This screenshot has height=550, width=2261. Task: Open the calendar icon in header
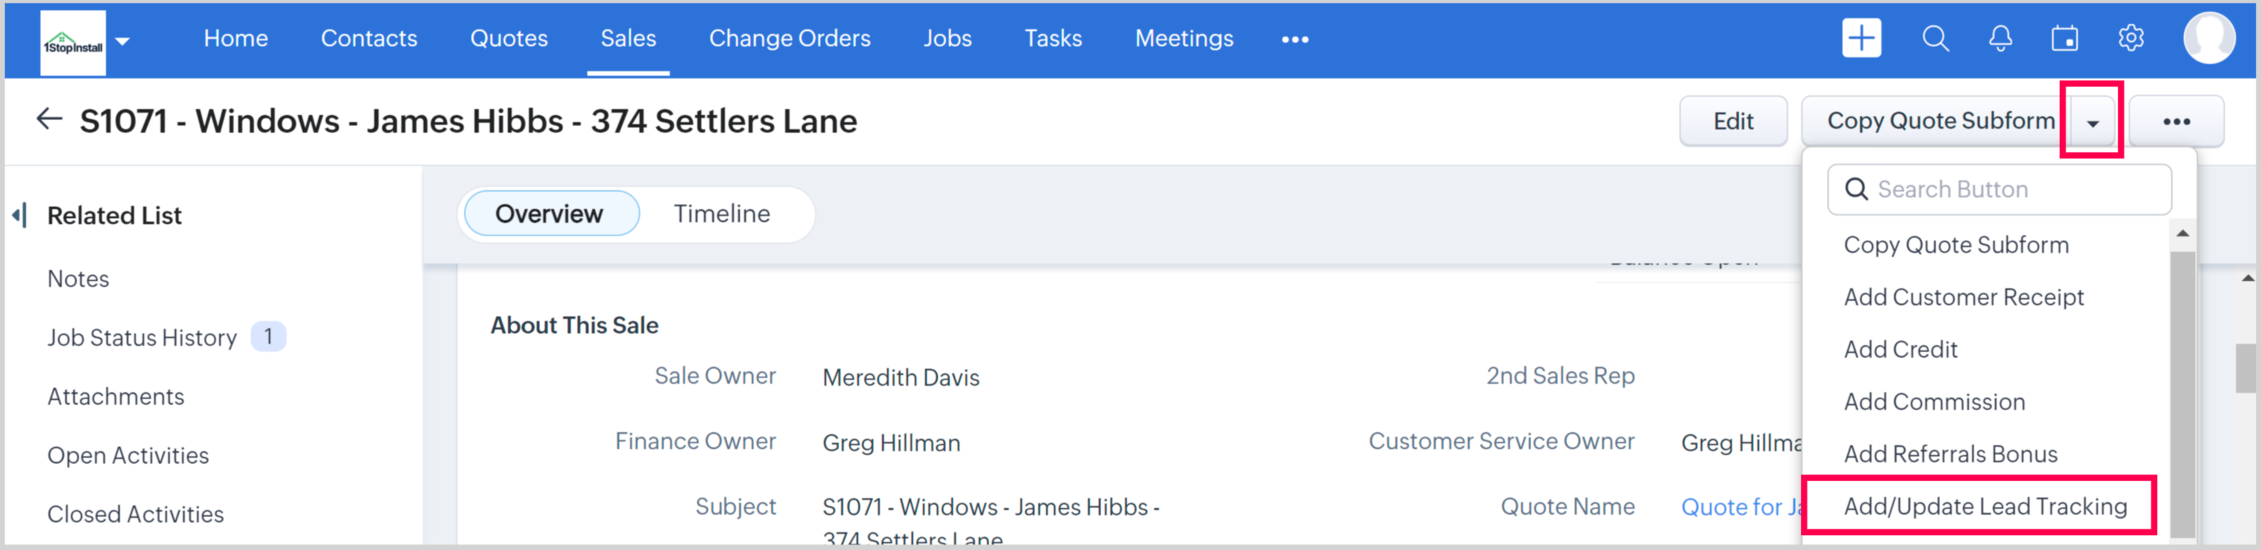pyautogui.click(x=2065, y=39)
